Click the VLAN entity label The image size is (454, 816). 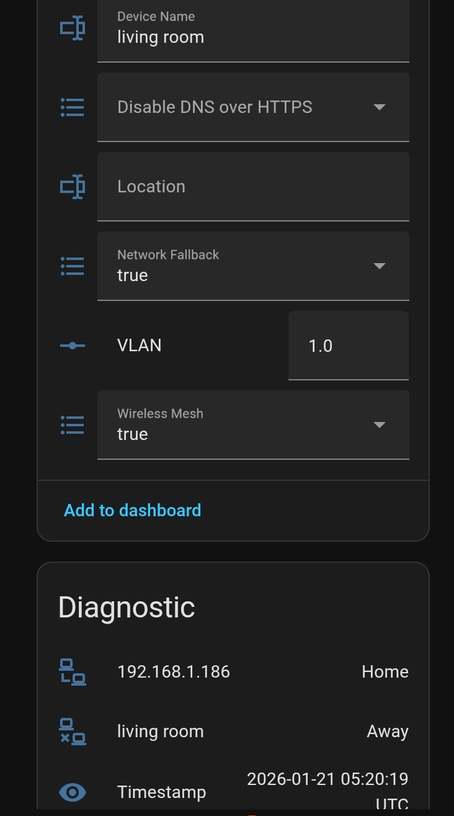click(140, 346)
